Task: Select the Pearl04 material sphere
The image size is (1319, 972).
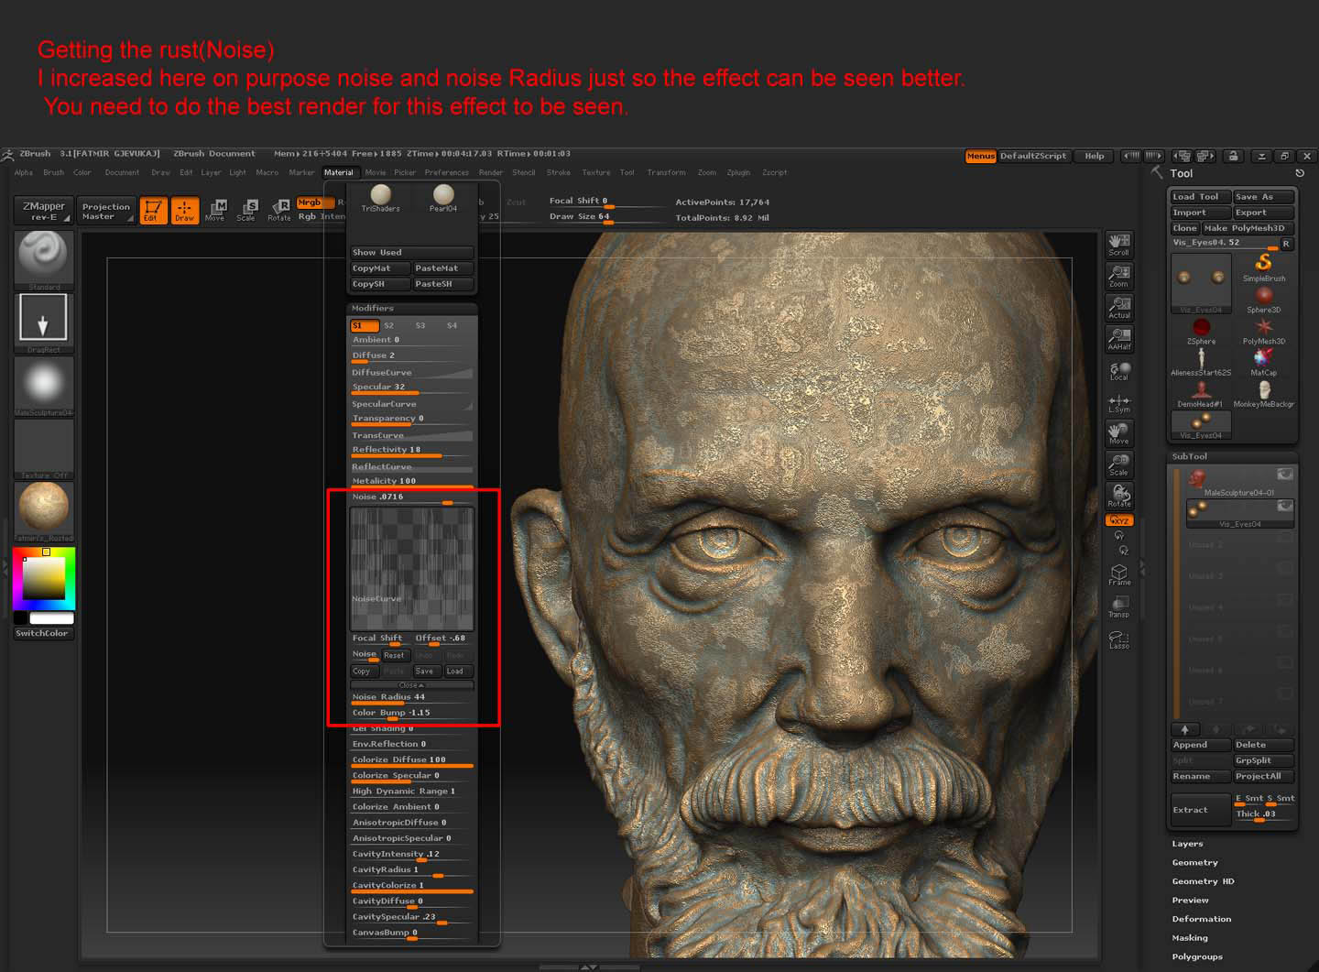Action: (443, 198)
